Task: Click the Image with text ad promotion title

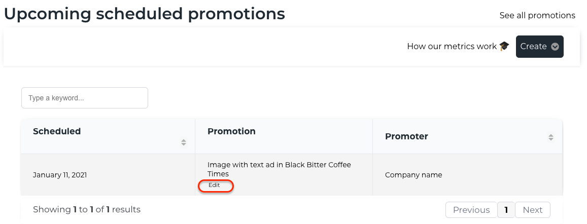Action: pos(279,169)
